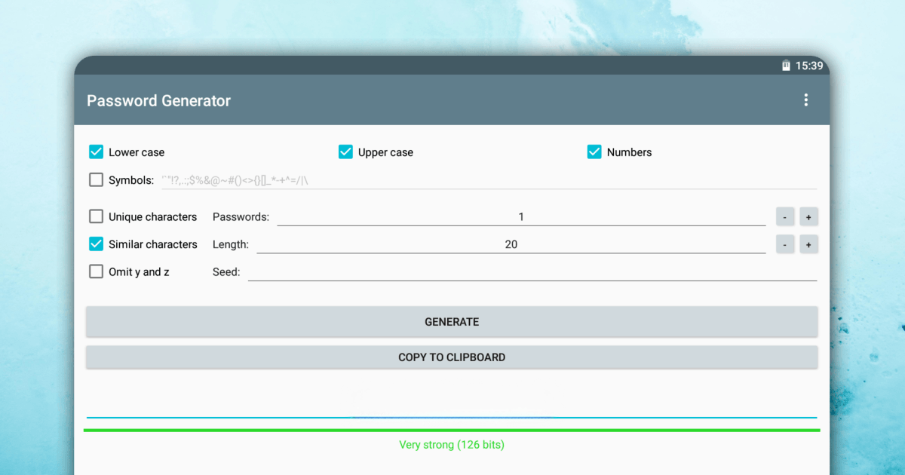
Task: Disable the Lower case checkbox
Action: [96, 152]
